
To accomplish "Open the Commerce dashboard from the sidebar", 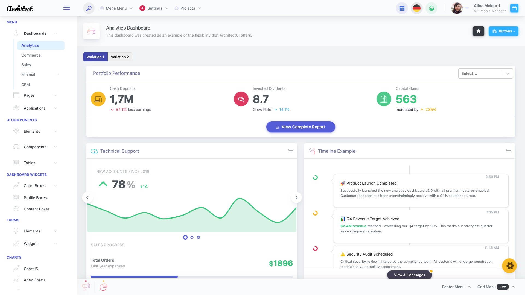I will [31, 55].
